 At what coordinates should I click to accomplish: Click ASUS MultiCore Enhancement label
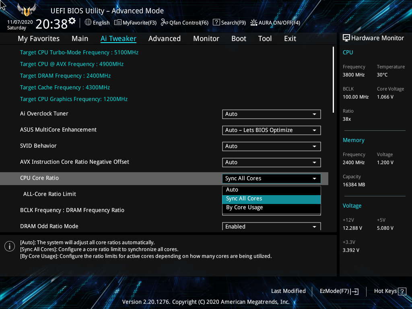(x=58, y=130)
